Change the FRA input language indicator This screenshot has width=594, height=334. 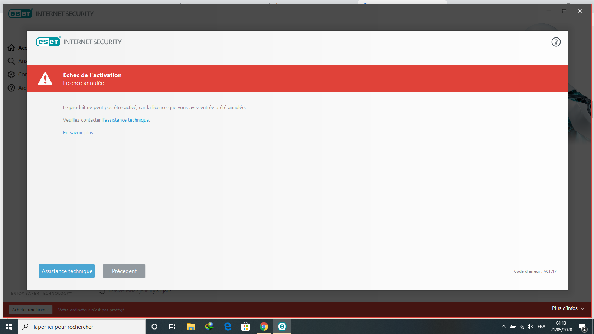(541, 327)
